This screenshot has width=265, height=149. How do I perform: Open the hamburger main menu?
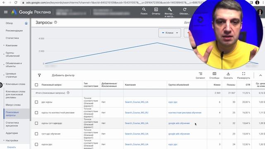pos(6,12)
